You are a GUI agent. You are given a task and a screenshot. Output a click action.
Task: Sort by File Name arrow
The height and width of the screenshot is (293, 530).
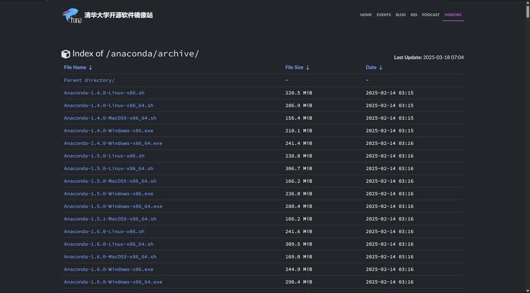point(90,68)
